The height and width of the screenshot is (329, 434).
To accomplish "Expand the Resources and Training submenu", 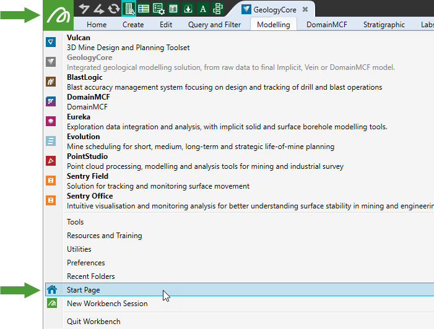I will 239,235.
